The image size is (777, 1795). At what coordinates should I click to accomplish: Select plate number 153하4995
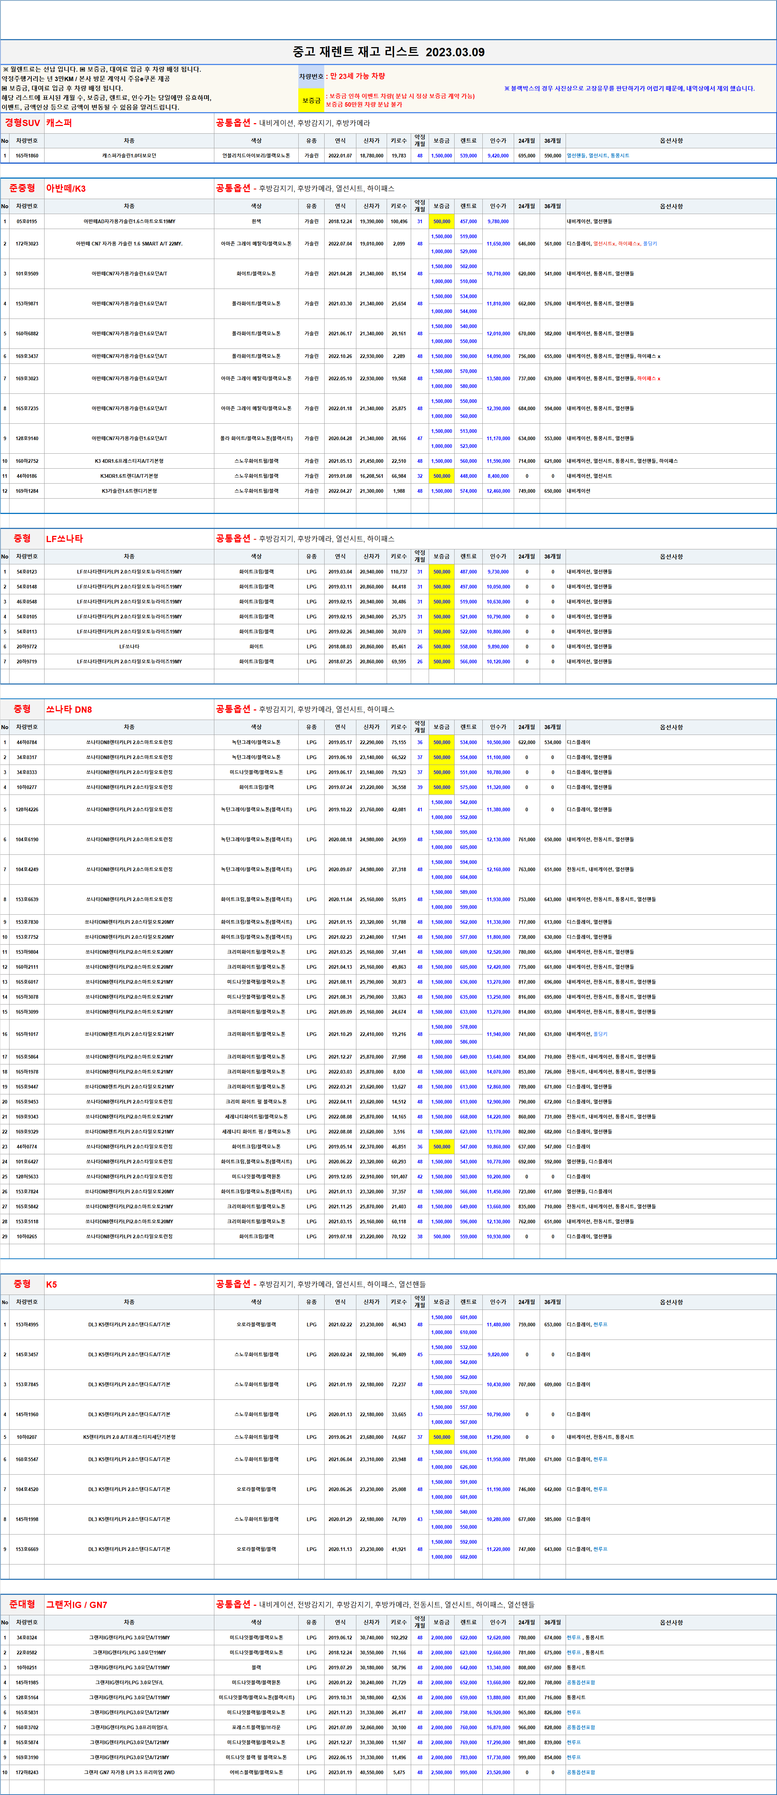pos(27,1325)
